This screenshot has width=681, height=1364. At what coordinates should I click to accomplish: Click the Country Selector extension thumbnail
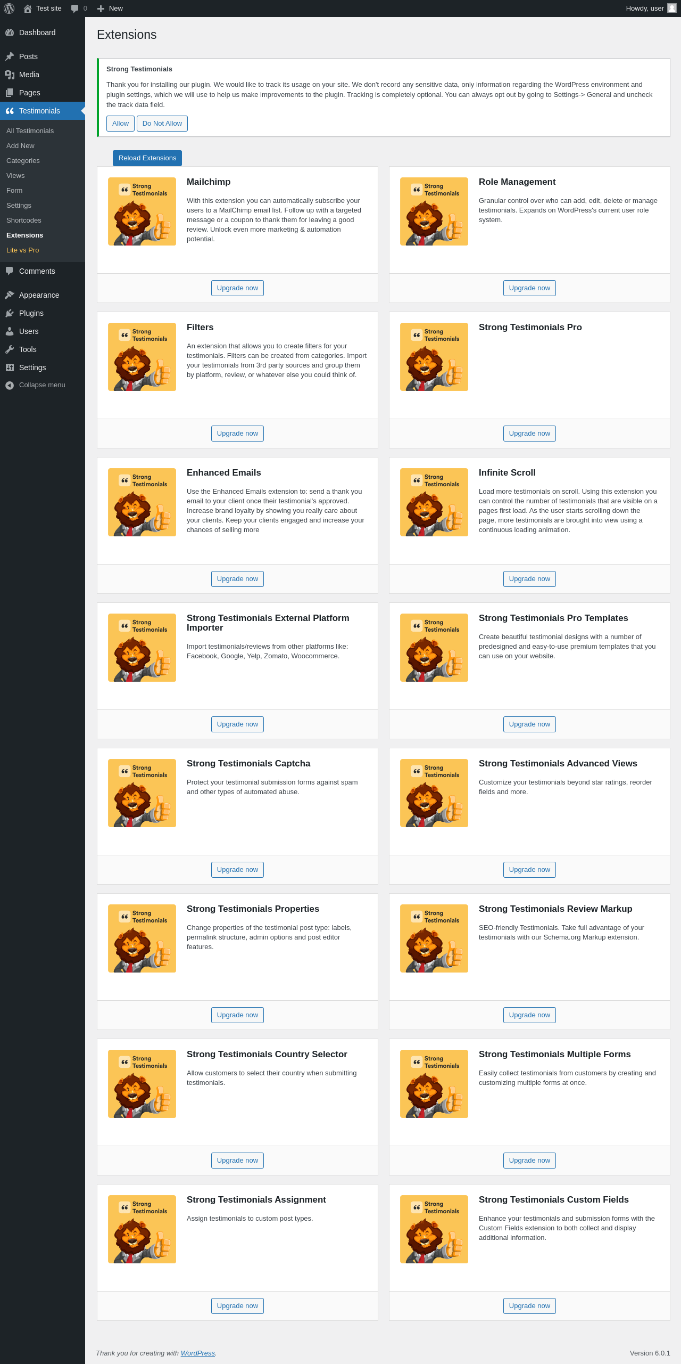click(x=142, y=1084)
